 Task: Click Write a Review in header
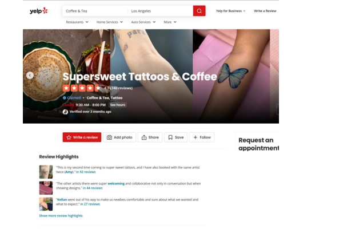[x=265, y=11]
